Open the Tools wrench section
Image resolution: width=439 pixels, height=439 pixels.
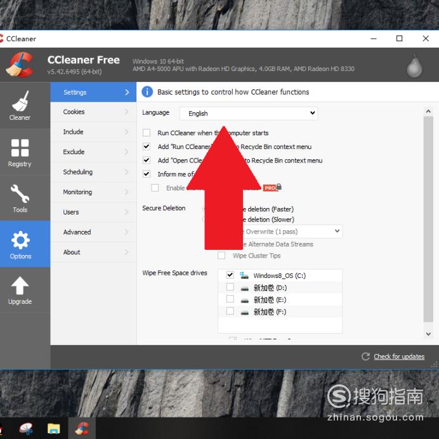(x=20, y=198)
